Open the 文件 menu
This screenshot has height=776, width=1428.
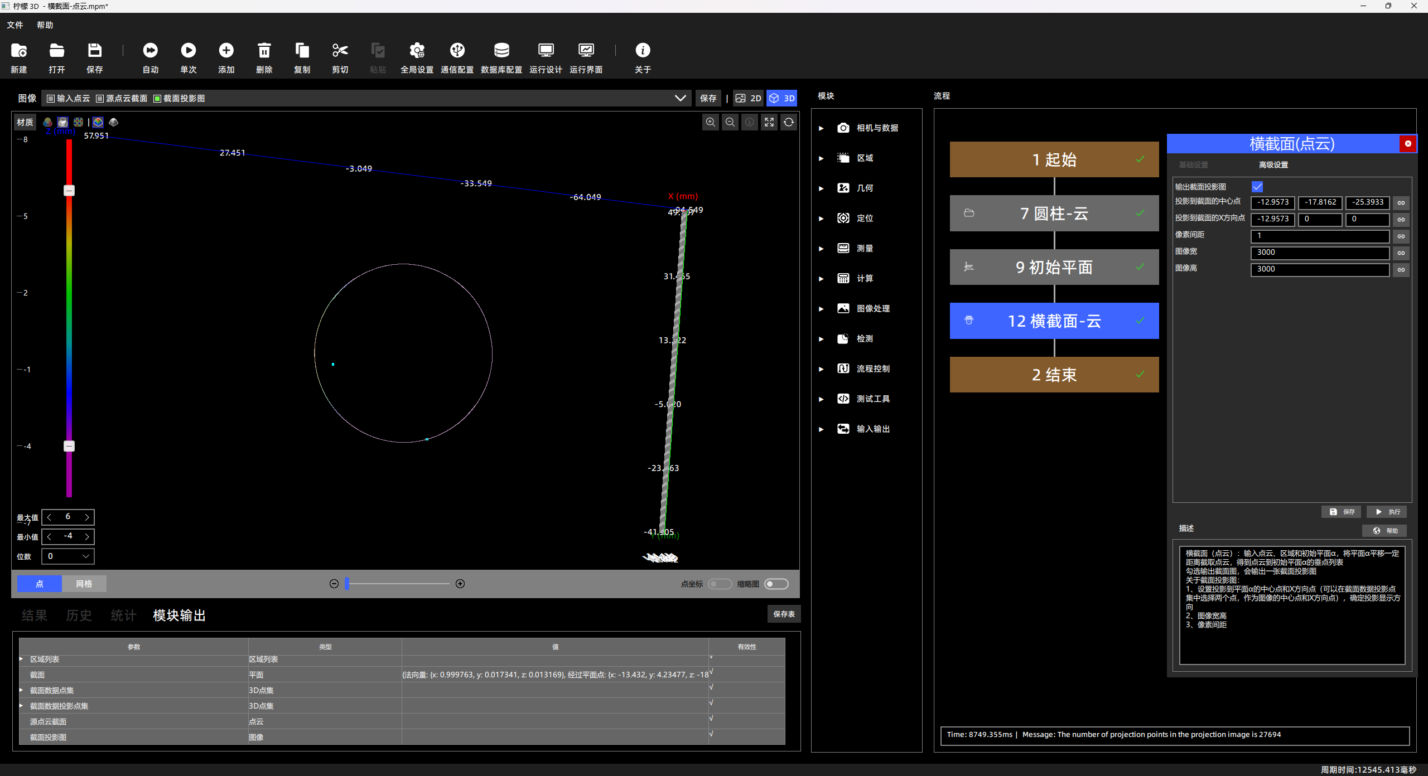15,25
